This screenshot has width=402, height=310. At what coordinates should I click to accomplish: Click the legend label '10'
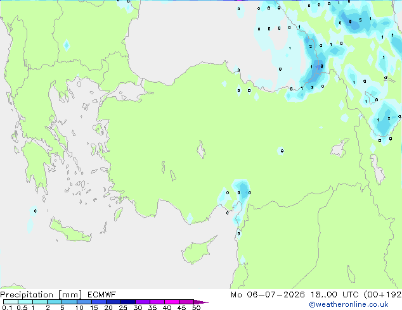(79, 307)
